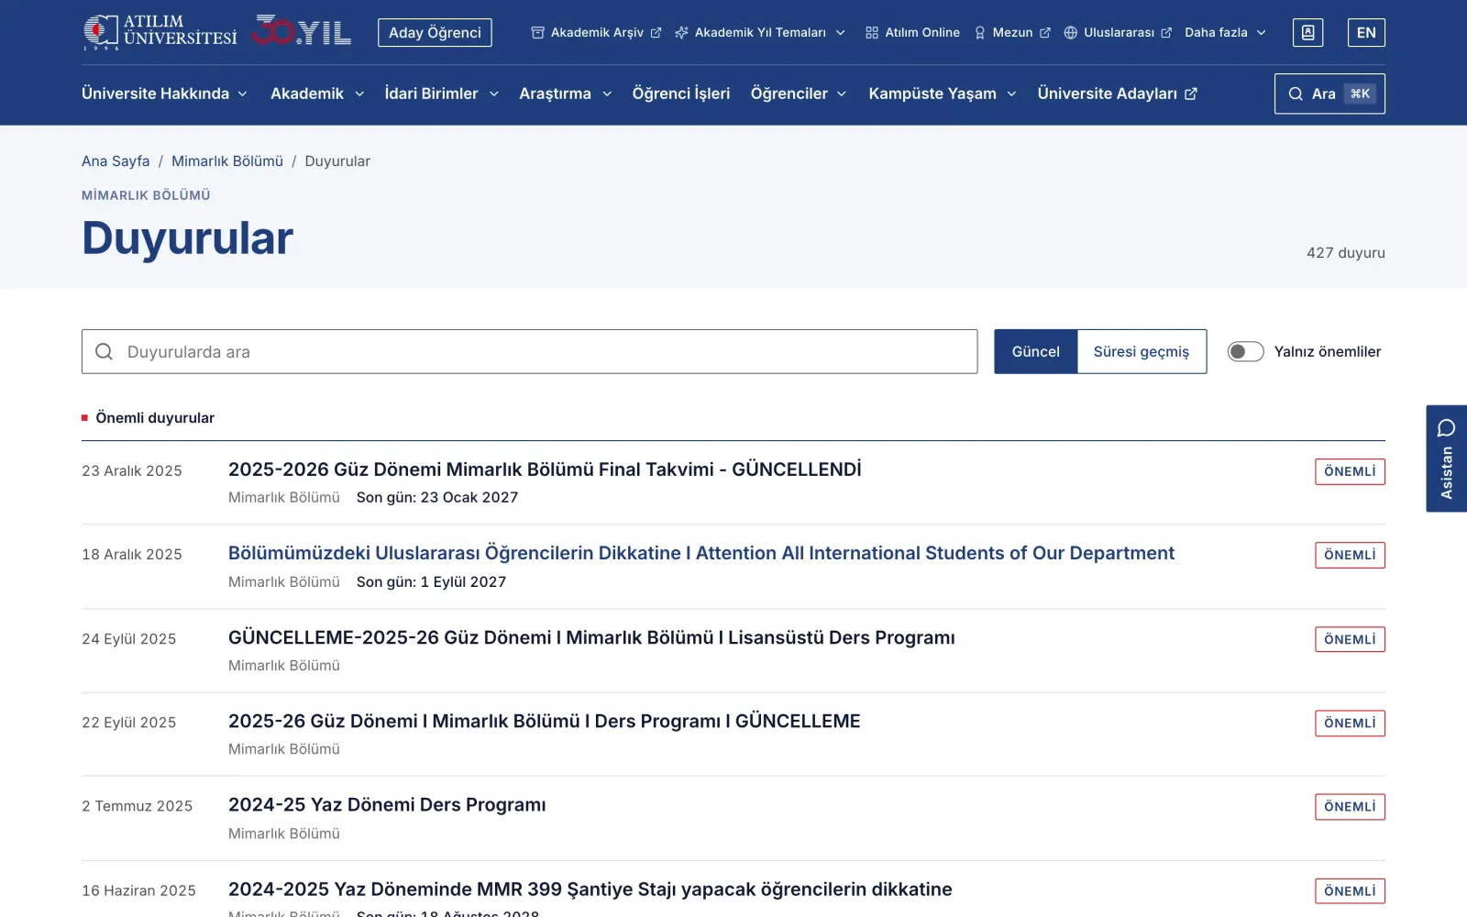Click the Akademik Yıl Temaları sparkle icon

point(681,33)
